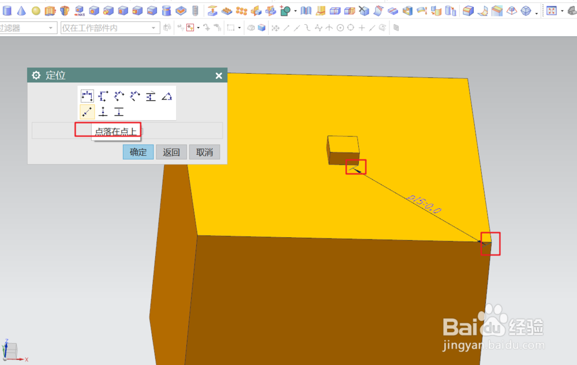Click the p15=0.0 dimension label
This screenshot has width=577, height=365.
click(424, 204)
